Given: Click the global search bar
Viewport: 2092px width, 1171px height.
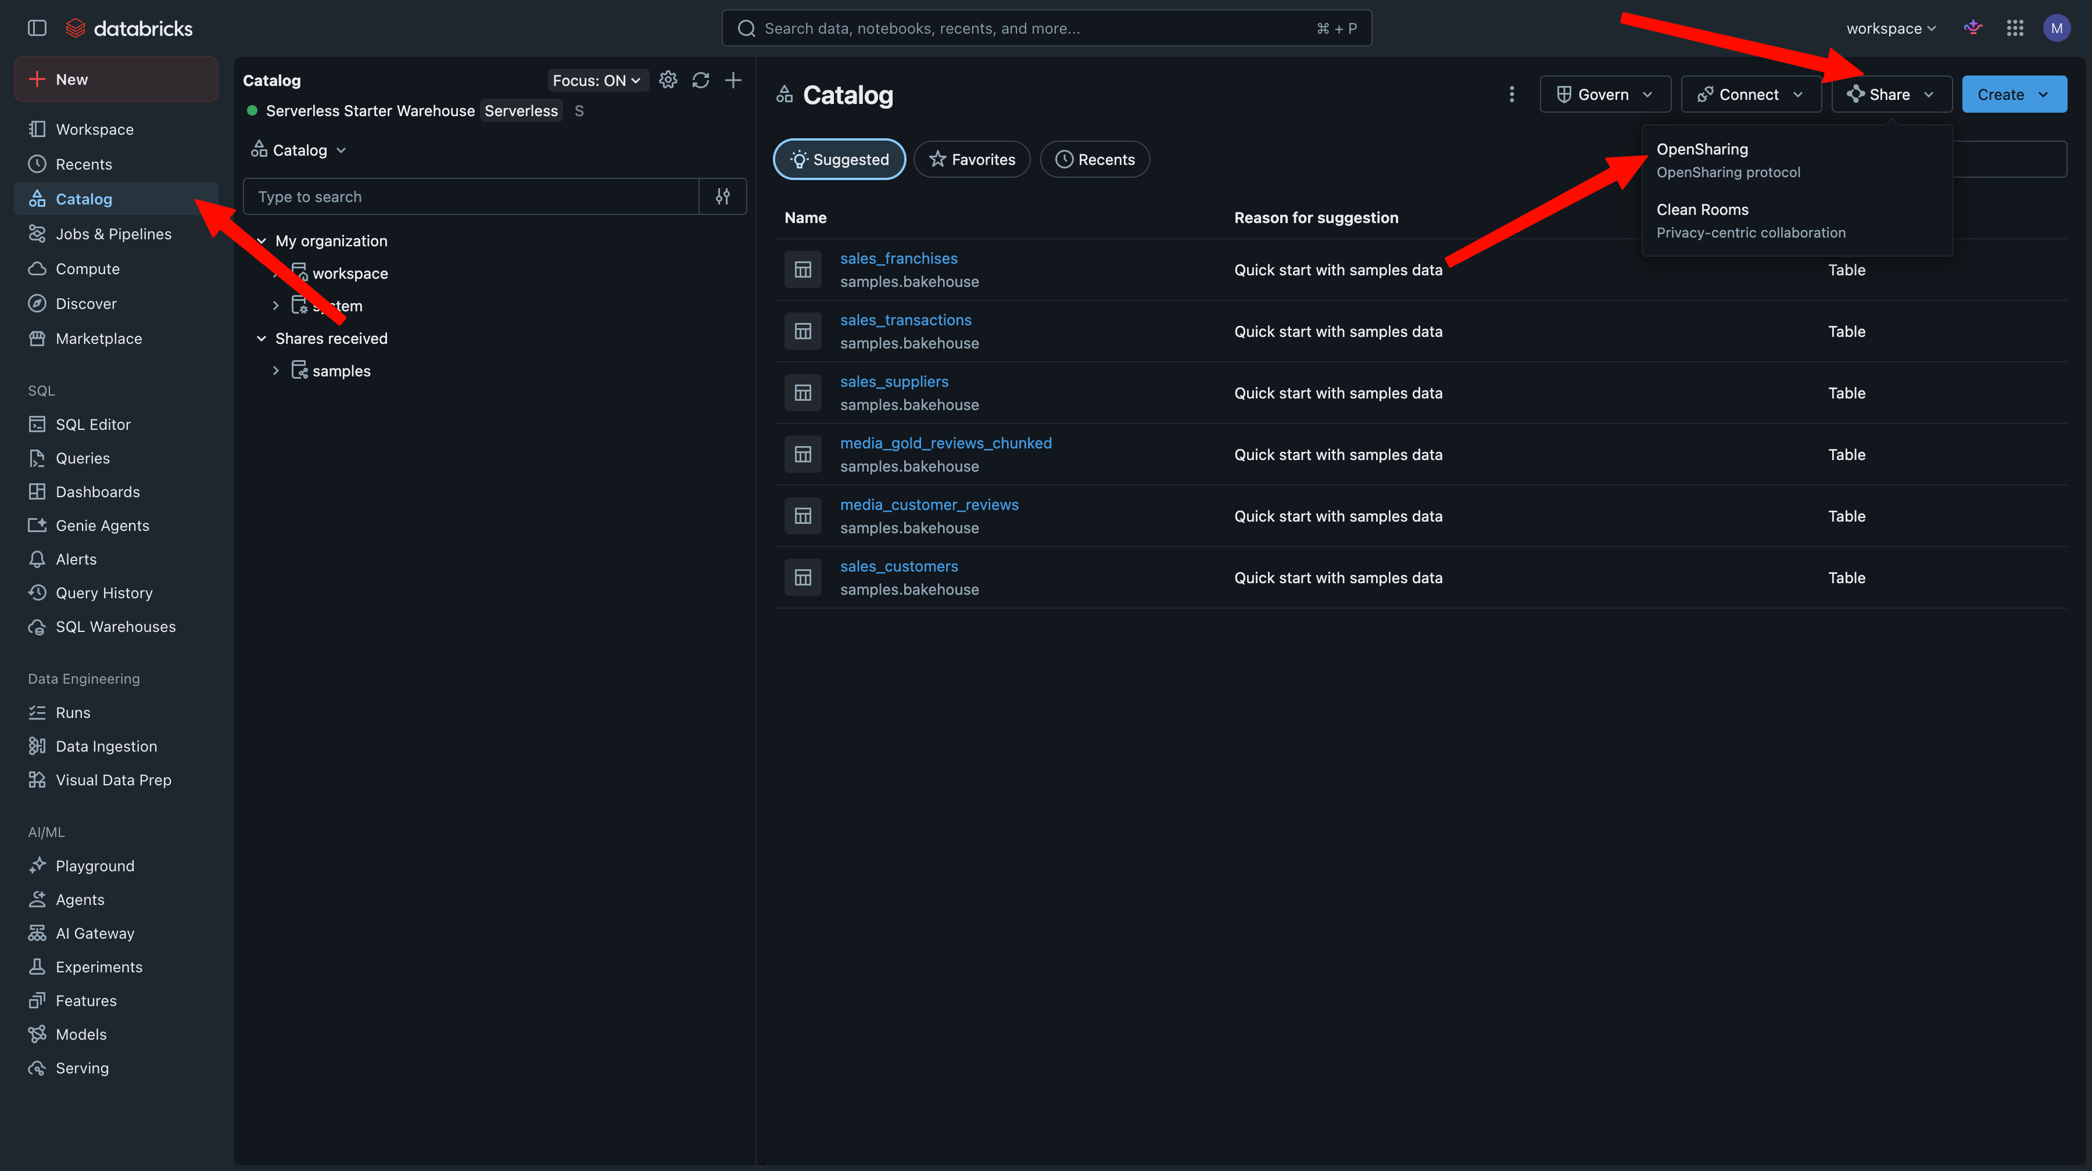Looking at the screenshot, I should click(x=1047, y=28).
